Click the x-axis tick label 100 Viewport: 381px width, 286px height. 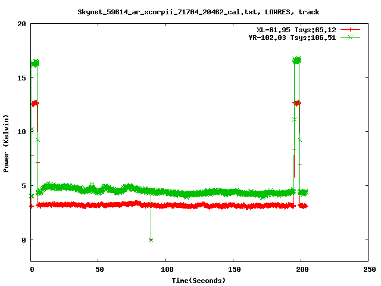[x=167, y=269]
